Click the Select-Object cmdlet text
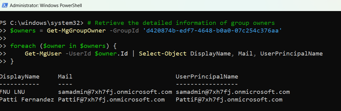341x111 pixels. (163, 54)
